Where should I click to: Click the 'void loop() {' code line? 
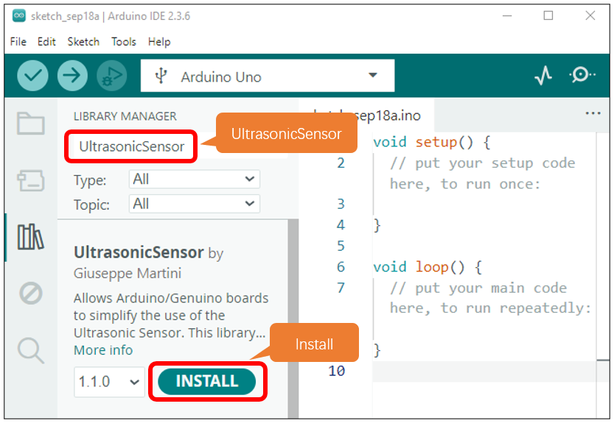(x=428, y=267)
